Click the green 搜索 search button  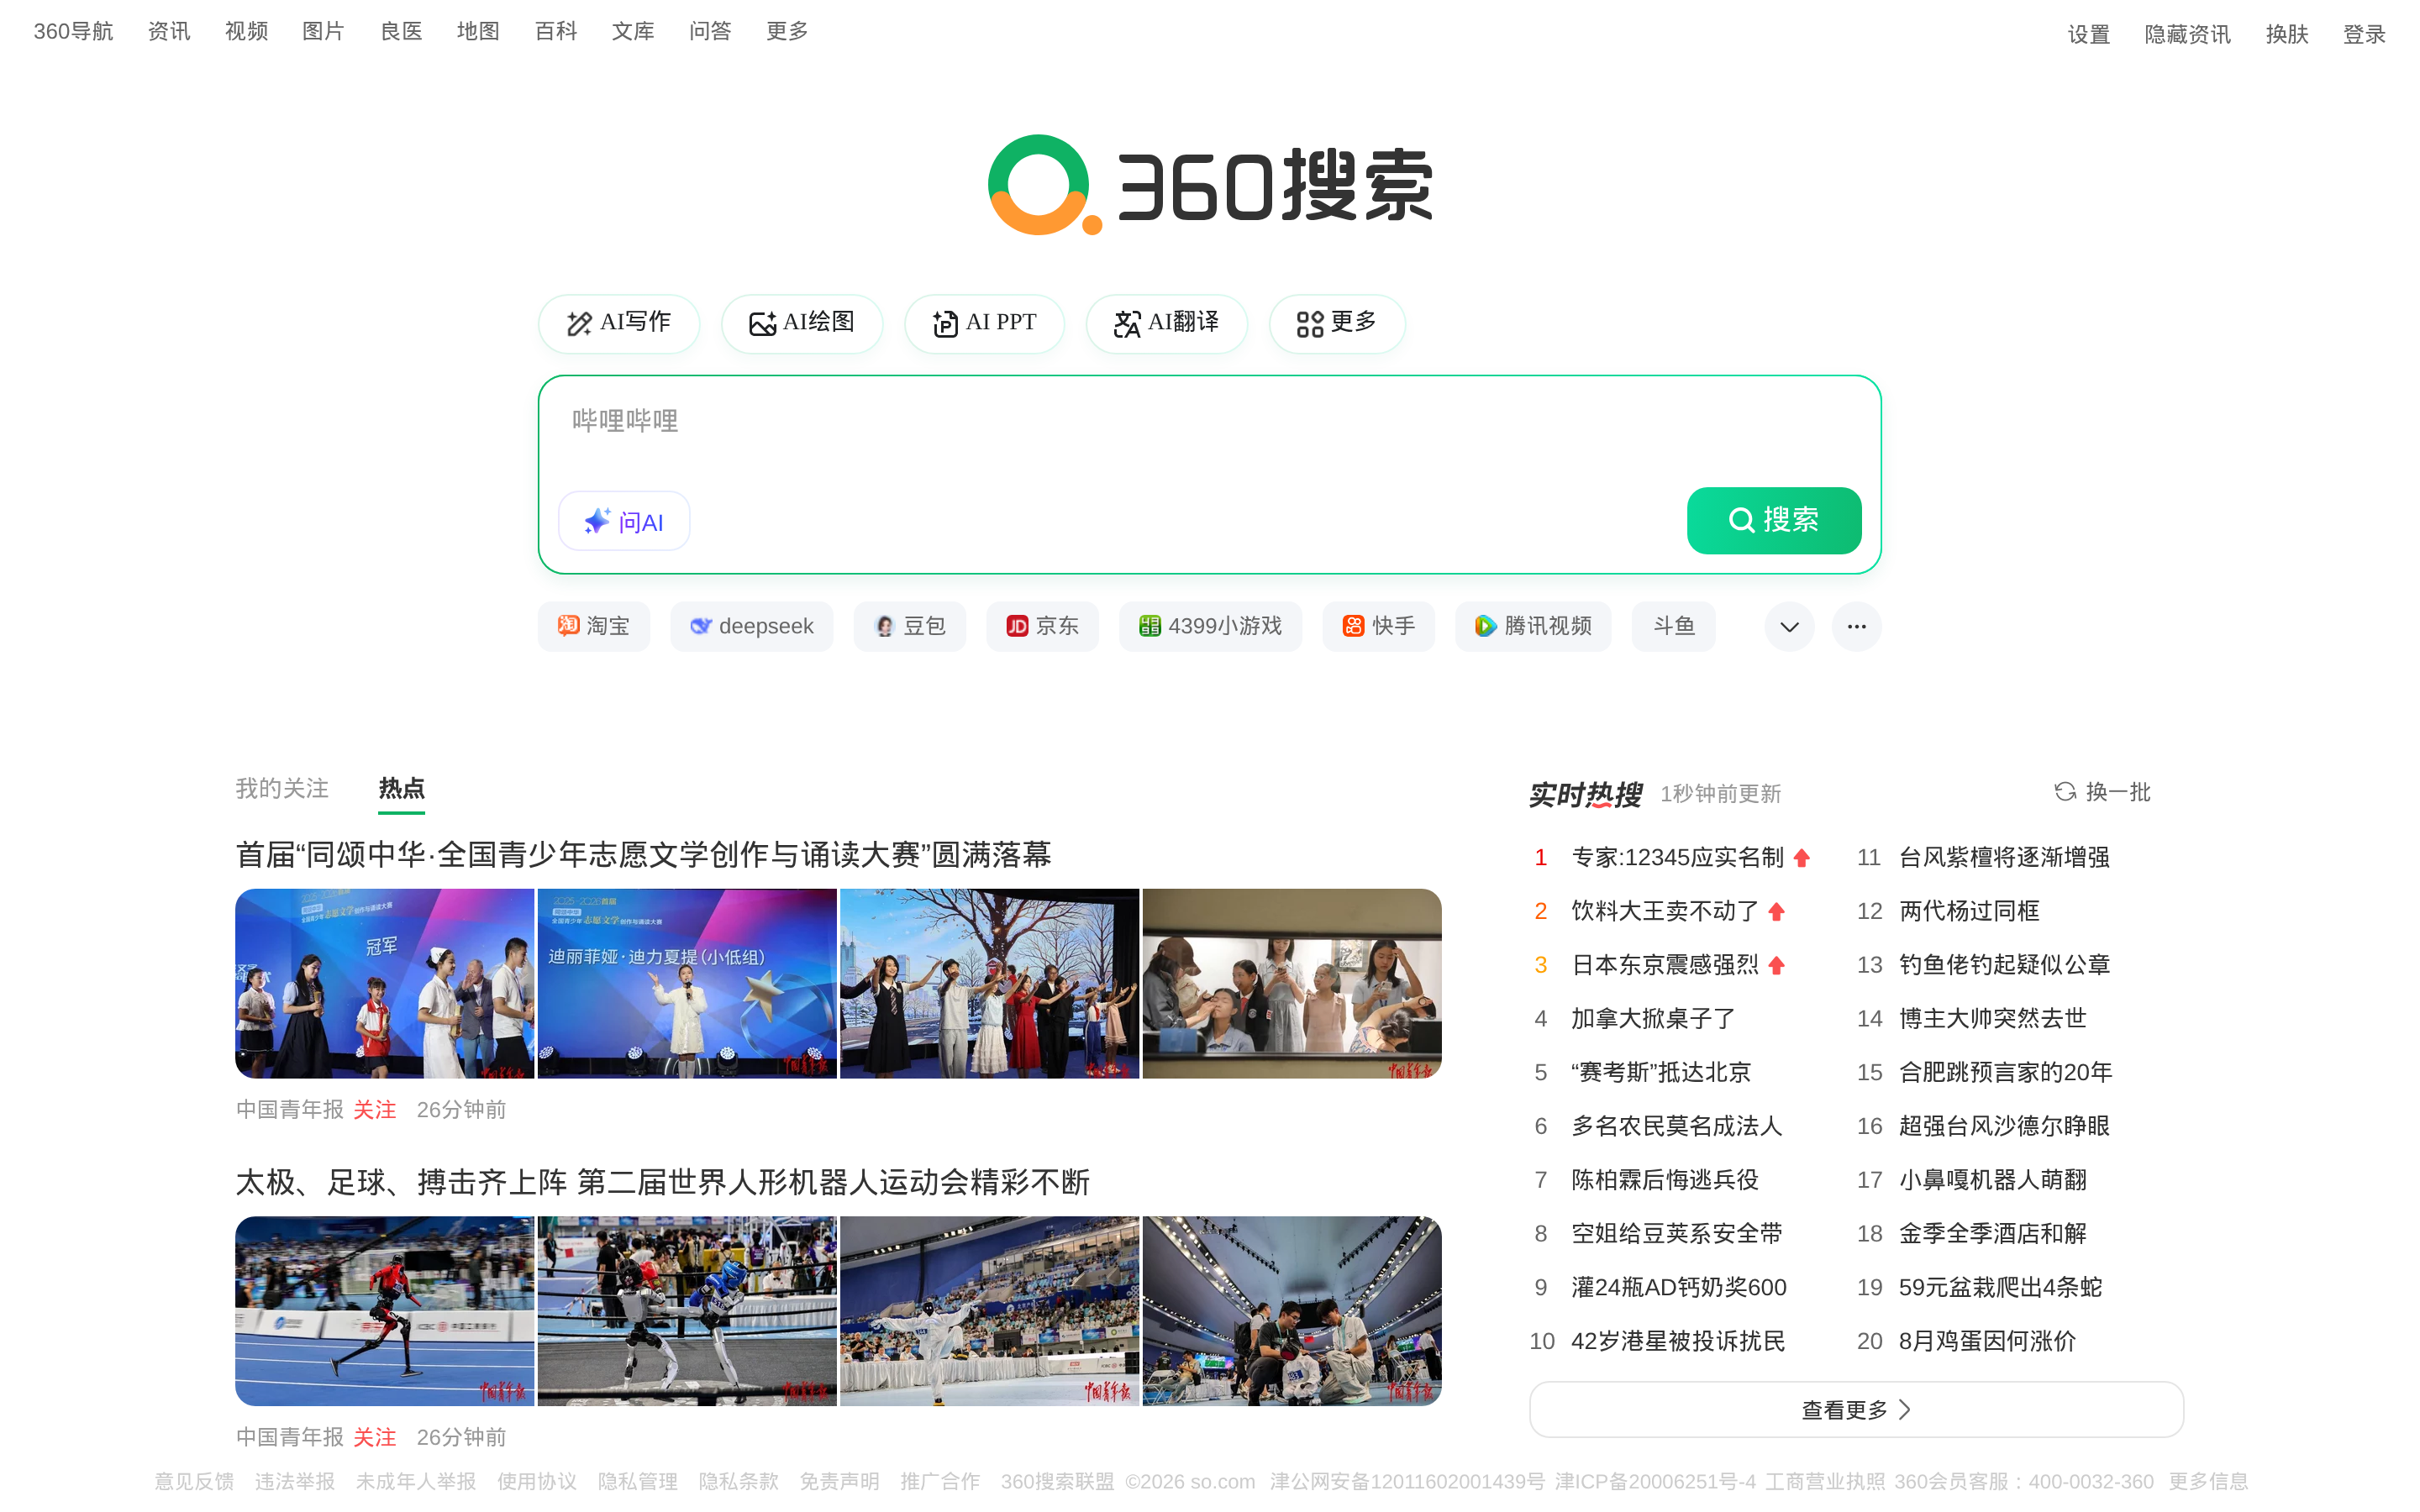point(1773,520)
